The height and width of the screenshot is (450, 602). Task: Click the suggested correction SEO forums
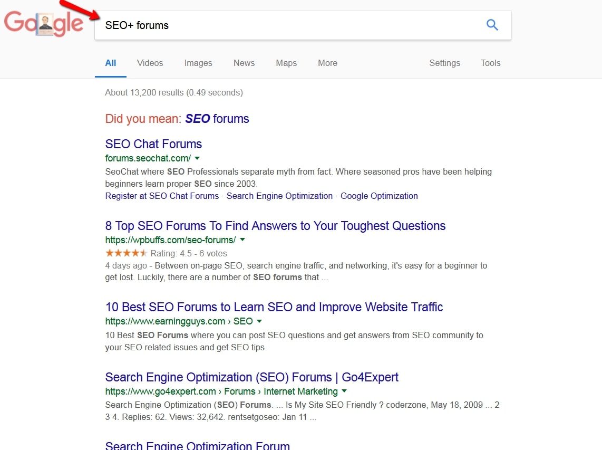217,119
